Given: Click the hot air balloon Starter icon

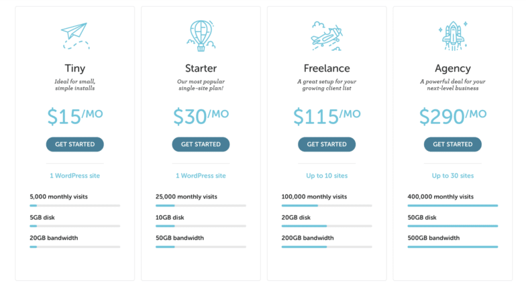Looking at the screenshot, I should click(201, 36).
